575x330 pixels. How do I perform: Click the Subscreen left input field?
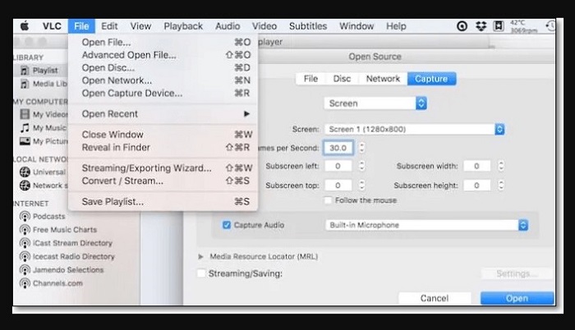pos(338,166)
